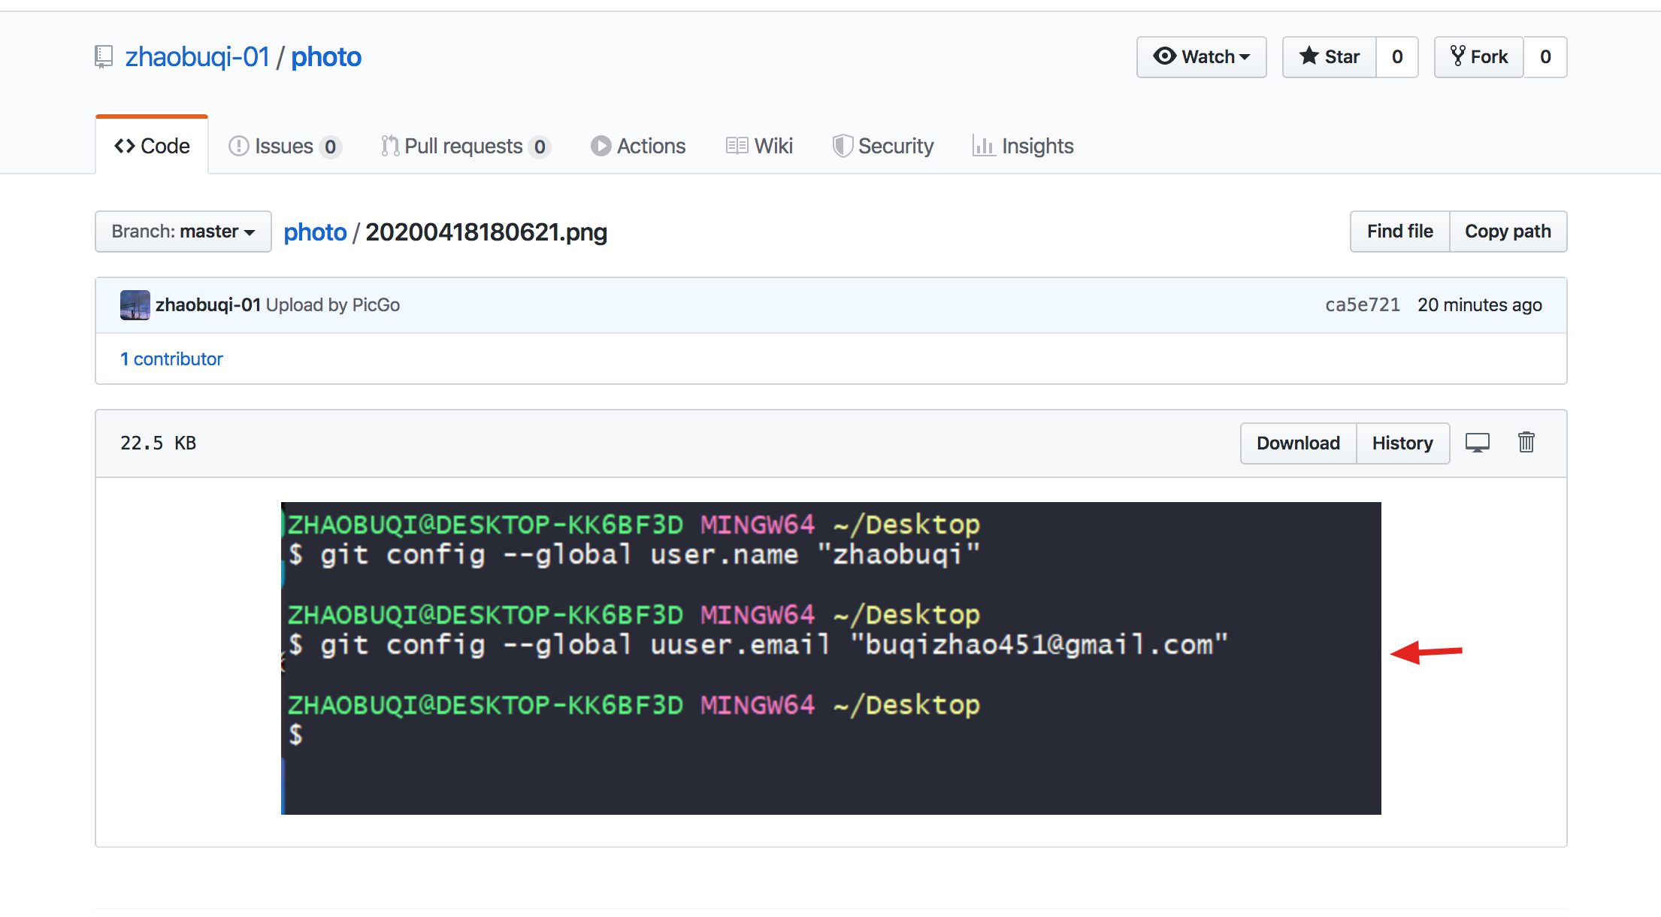
Task: Click the zhaobuqi-01 avatar thumbnail
Action: pos(135,304)
